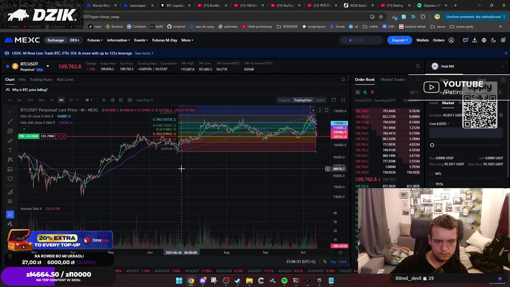The width and height of the screenshot is (510, 287).
Task: Select the Depth chart view
Action: [x=320, y=100]
